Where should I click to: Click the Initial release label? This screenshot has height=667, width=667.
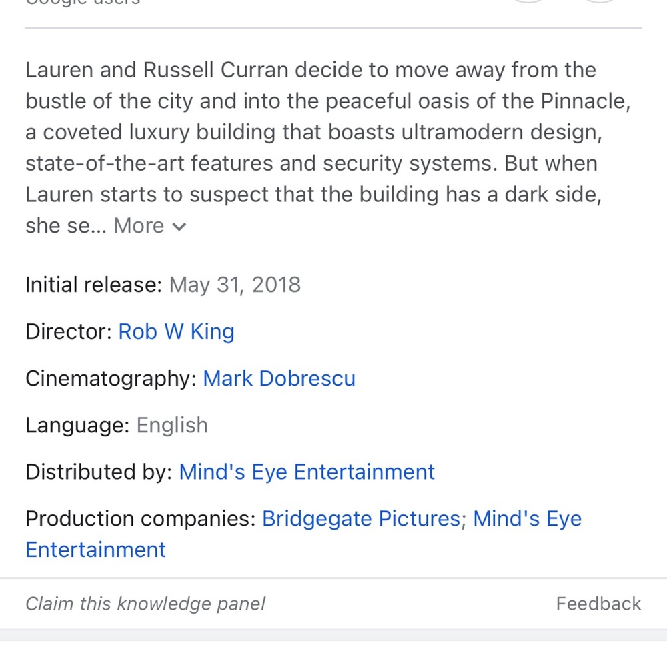[94, 285]
